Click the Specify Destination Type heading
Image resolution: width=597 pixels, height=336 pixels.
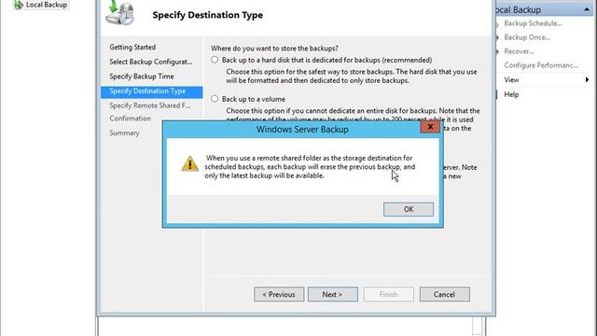click(207, 15)
